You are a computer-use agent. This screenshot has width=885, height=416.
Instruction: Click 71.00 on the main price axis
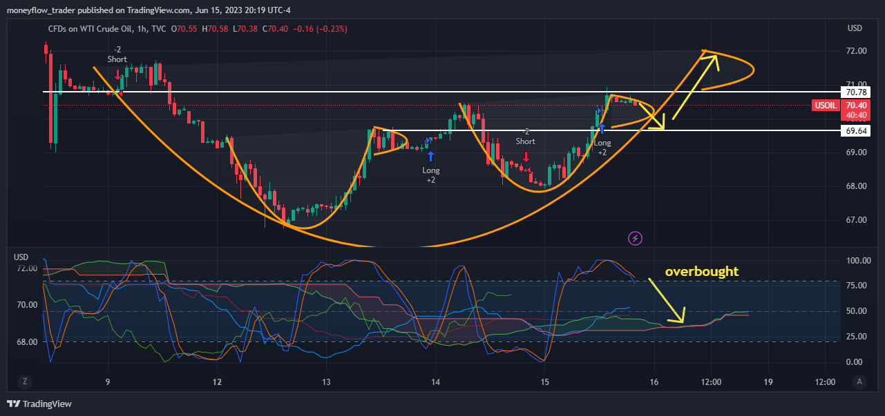click(x=857, y=85)
